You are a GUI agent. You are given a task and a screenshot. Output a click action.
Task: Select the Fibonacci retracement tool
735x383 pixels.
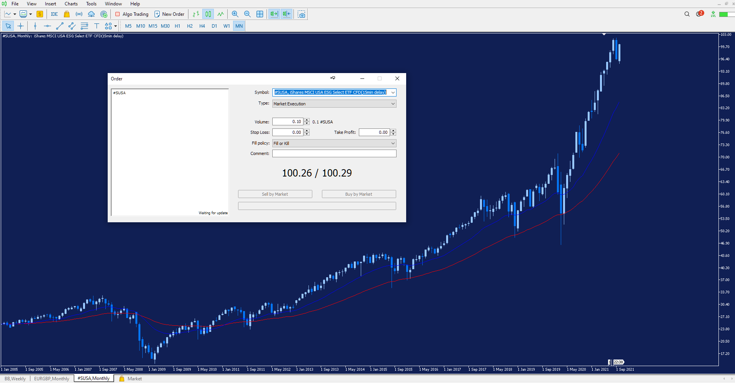[x=84, y=26]
